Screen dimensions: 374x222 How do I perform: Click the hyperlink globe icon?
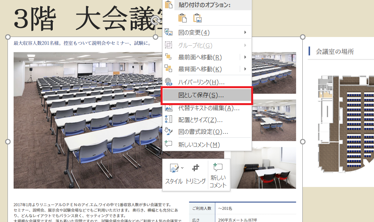168,82
